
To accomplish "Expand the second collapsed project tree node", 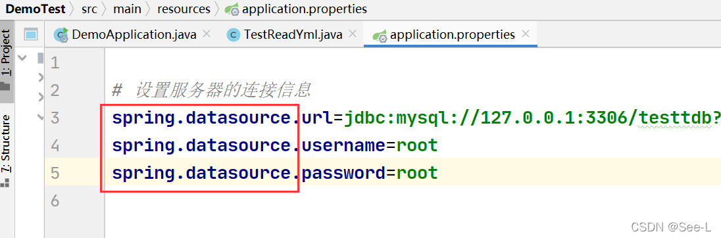I will coord(41,97).
